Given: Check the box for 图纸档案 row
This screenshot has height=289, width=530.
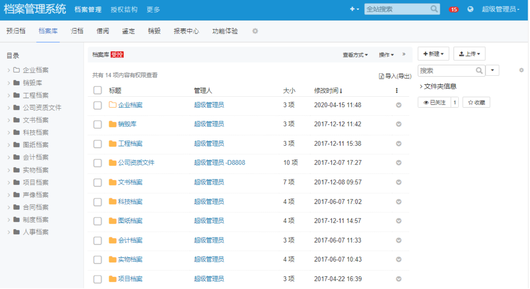Looking at the screenshot, I should click(x=98, y=221).
